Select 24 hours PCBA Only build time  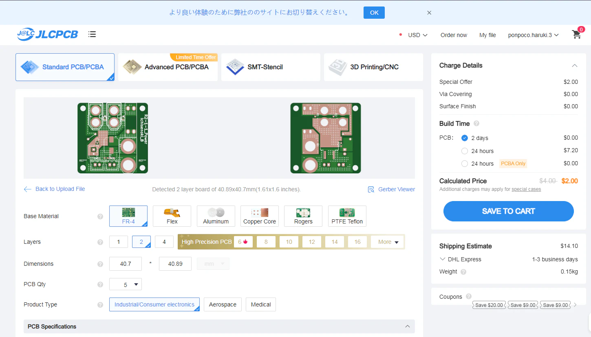(x=465, y=164)
